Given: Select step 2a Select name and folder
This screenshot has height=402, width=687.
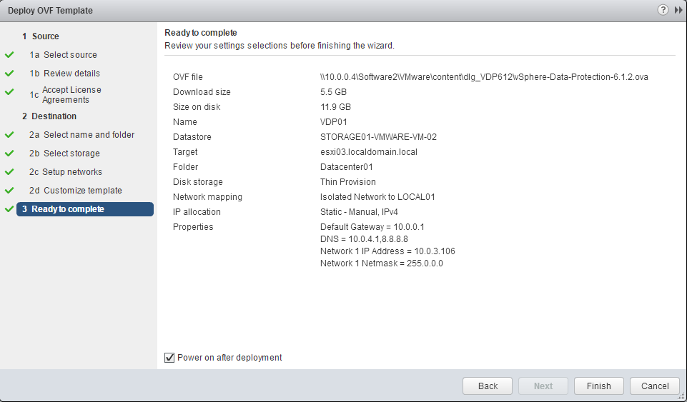Looking at the screenshot, I should 89,135.
